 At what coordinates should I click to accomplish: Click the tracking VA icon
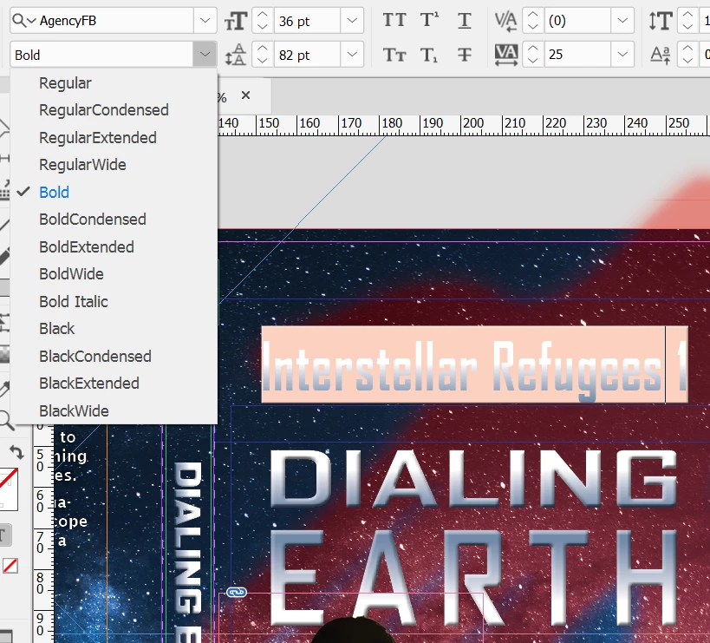(x=505, y=55)
